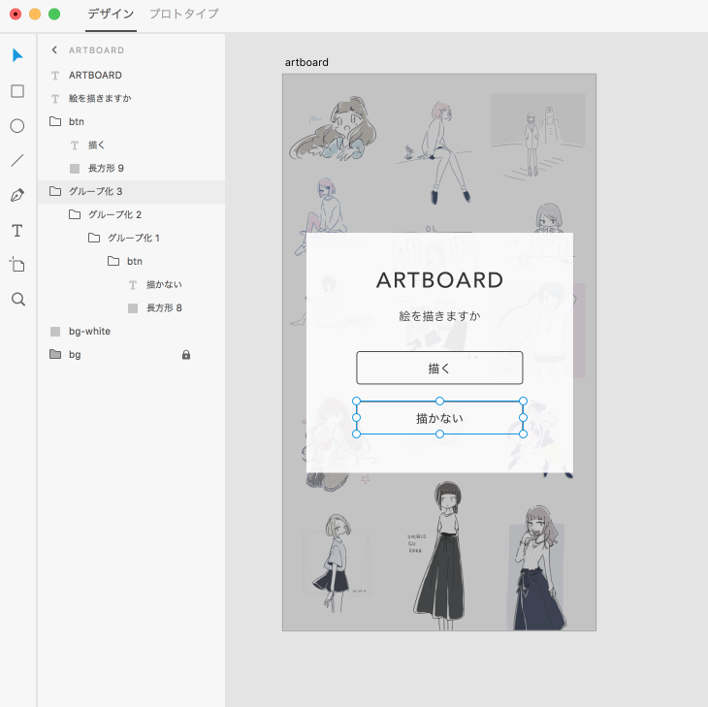
Task: Click the グループ化 1 folder icon
Action: coord(94,238)
